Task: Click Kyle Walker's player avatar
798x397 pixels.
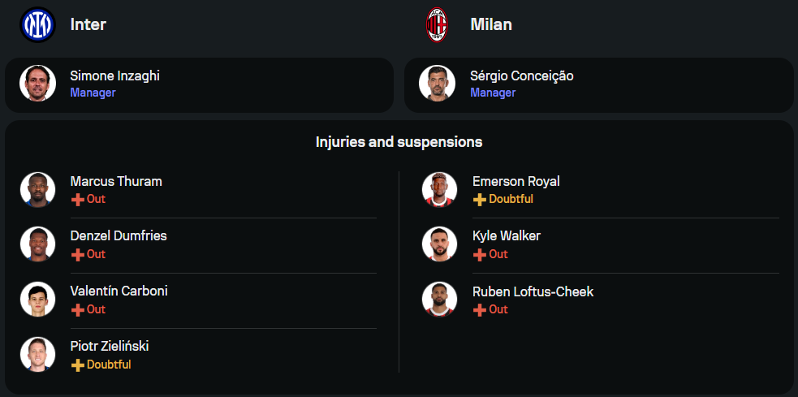Action: click(x=439, y=244)
